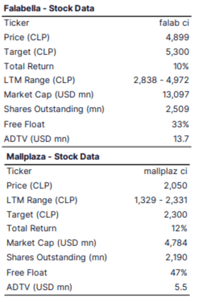Click Mallplaza target value 2,300

175,215
